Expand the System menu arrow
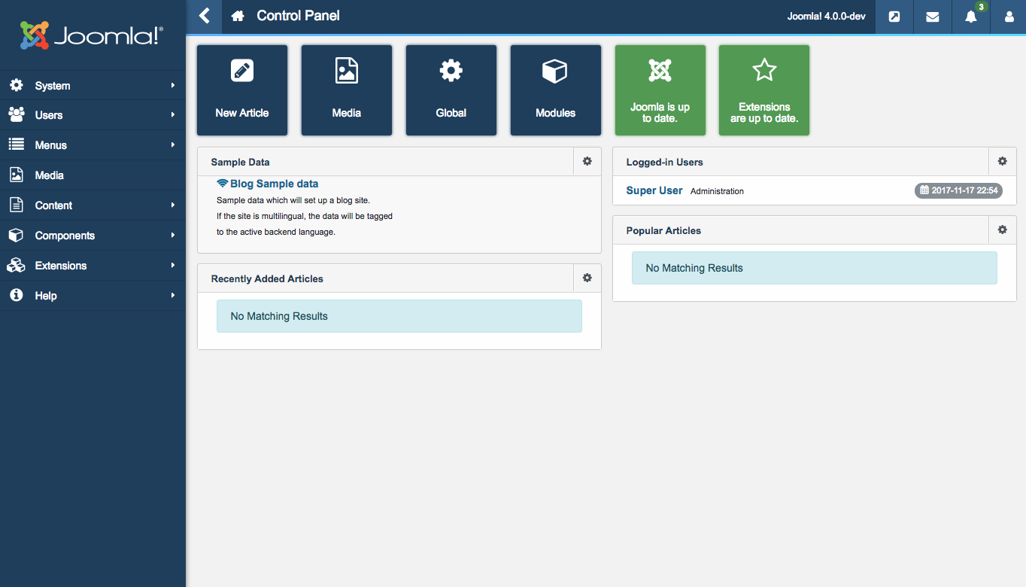This screenshot has height=587, width=1026. point(173,86)
